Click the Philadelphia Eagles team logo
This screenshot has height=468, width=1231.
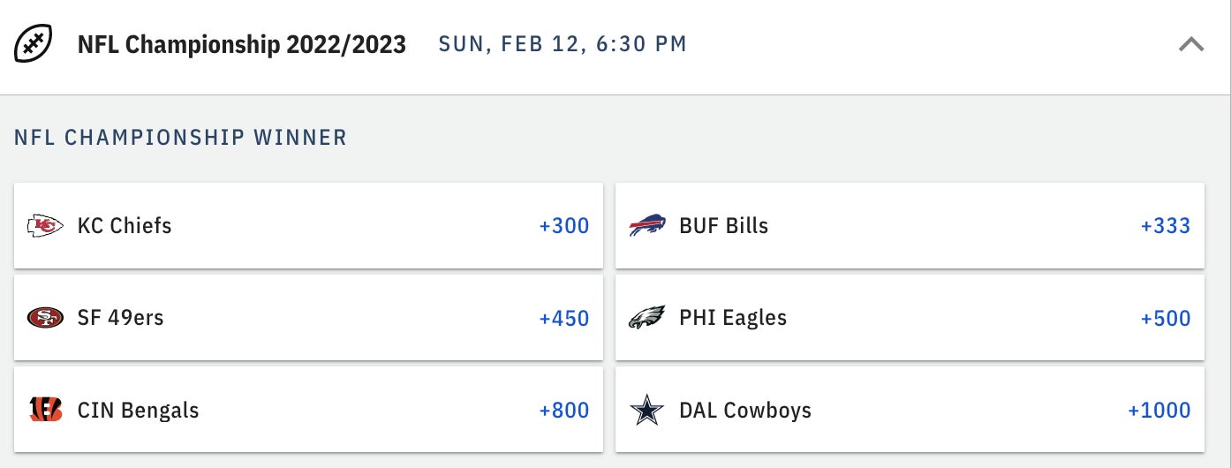click(x=647, y=318)
